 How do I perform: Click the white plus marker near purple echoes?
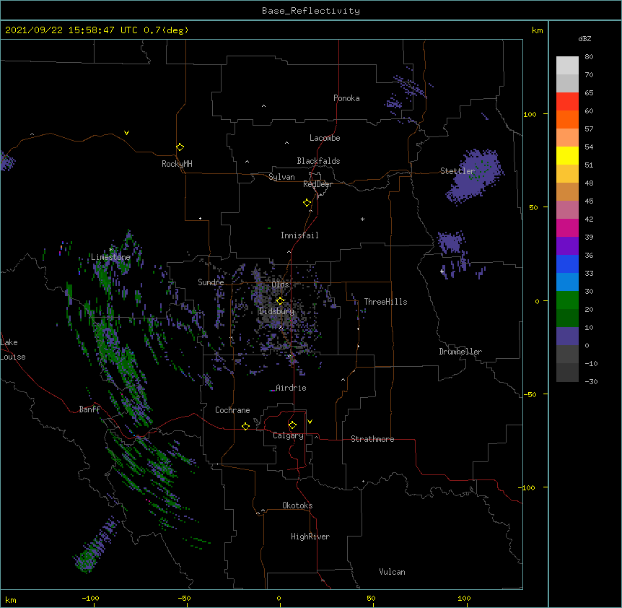tap(442, 271)
